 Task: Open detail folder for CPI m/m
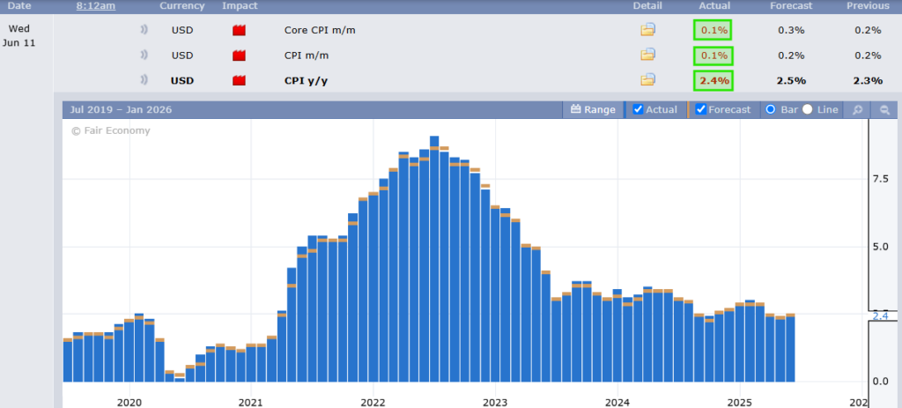click(647, 55)
